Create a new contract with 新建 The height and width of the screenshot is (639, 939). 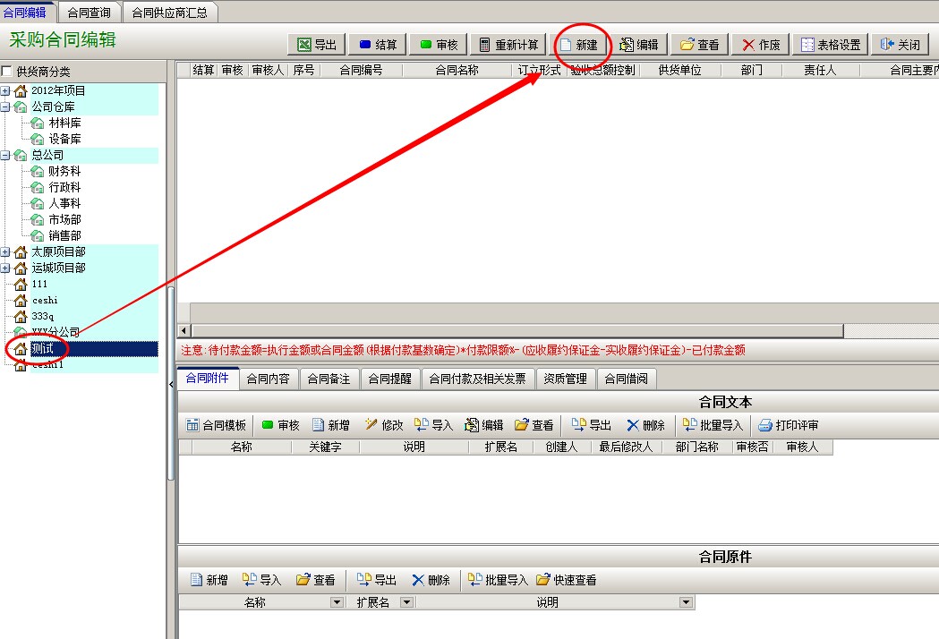click(578, 45)
